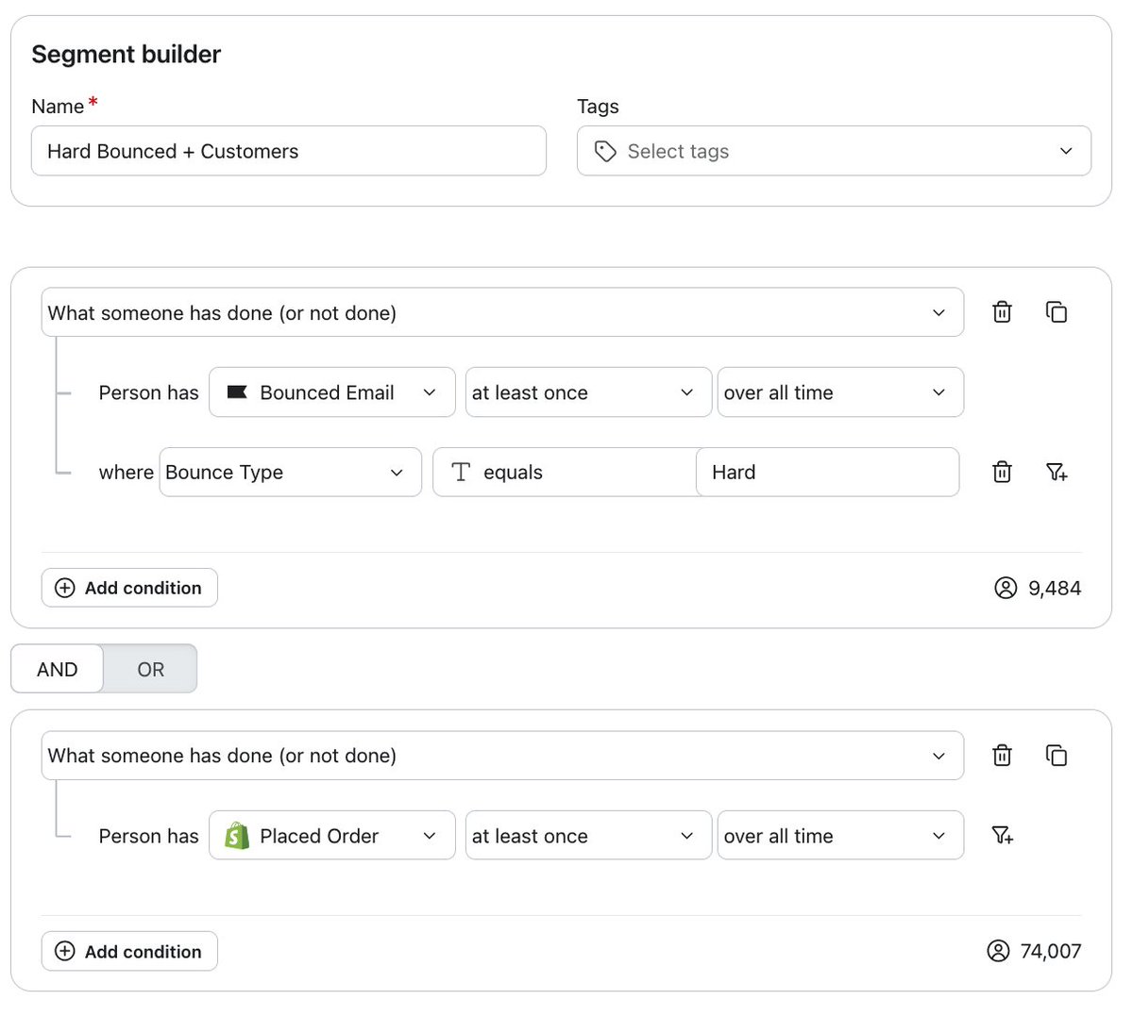The height and width of the screenshot is (1016, 1133).
Task: Click the Hard value input field
Action: tap(828, 472)
